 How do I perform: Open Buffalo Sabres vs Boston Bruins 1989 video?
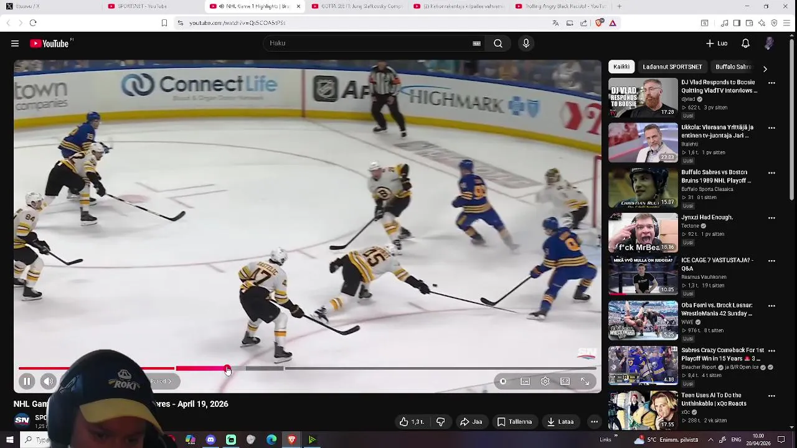click(716, 176)
